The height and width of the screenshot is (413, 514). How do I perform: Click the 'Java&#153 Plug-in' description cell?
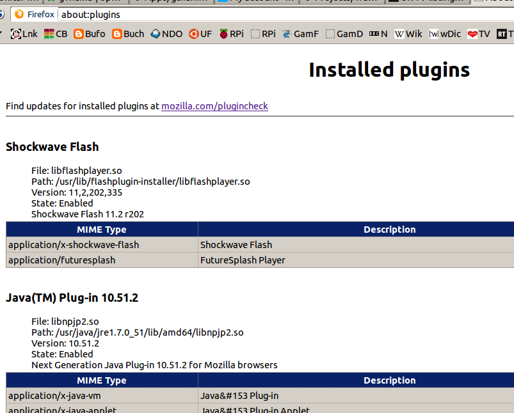tap(356, 396)
